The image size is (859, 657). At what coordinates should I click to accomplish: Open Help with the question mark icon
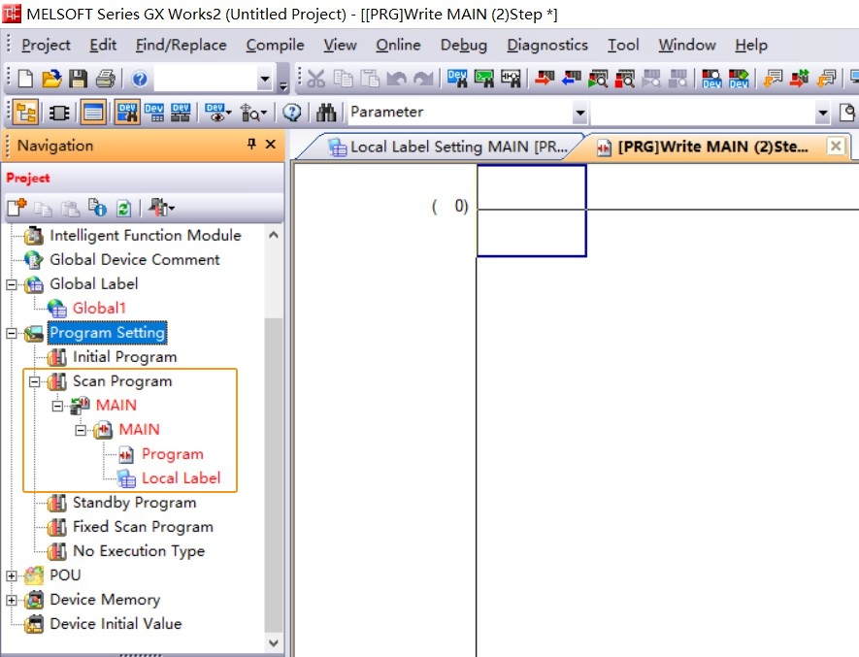[138, 81]
